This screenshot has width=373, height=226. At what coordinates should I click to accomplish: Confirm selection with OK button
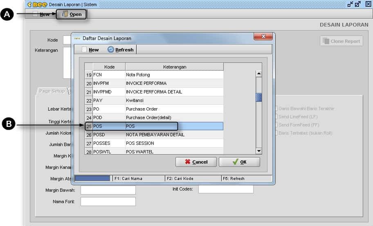click(x=239, y=162)
